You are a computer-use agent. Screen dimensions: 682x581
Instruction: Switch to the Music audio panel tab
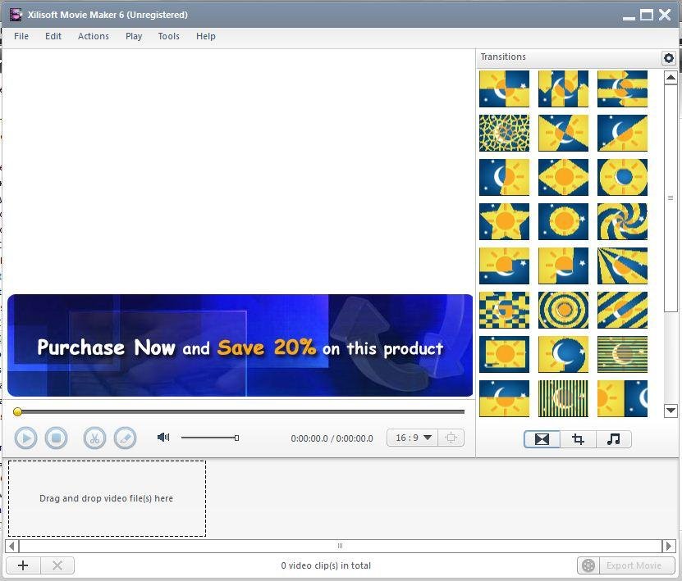(613, 439)
